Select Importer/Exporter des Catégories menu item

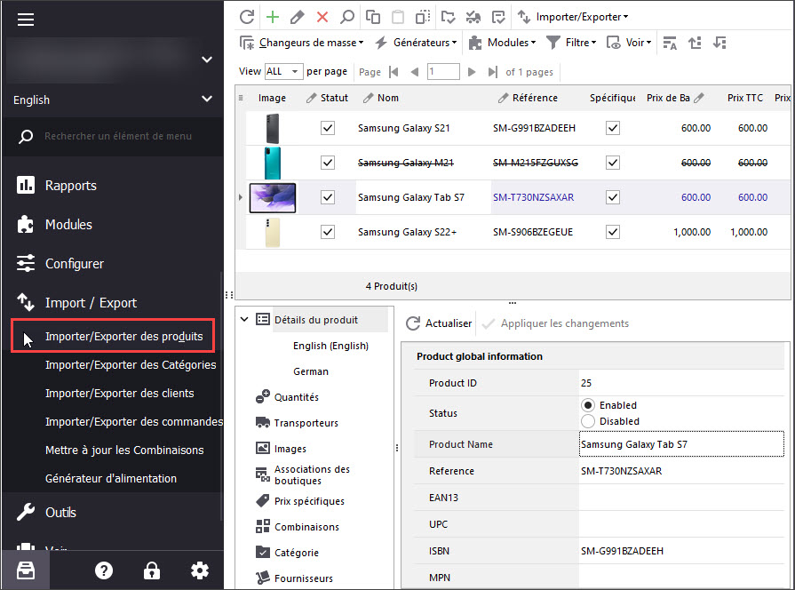pos(131,365)
